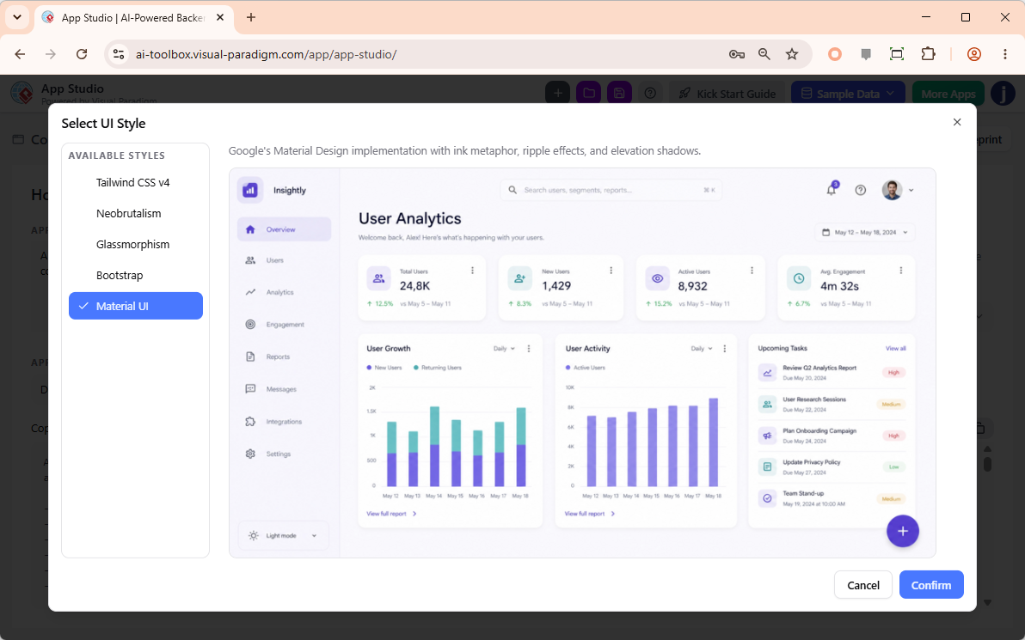Viewport: 1025px width, 640px height.
Task: Expand the tab search dropdown arrow
Action: [x=17, y=18]
